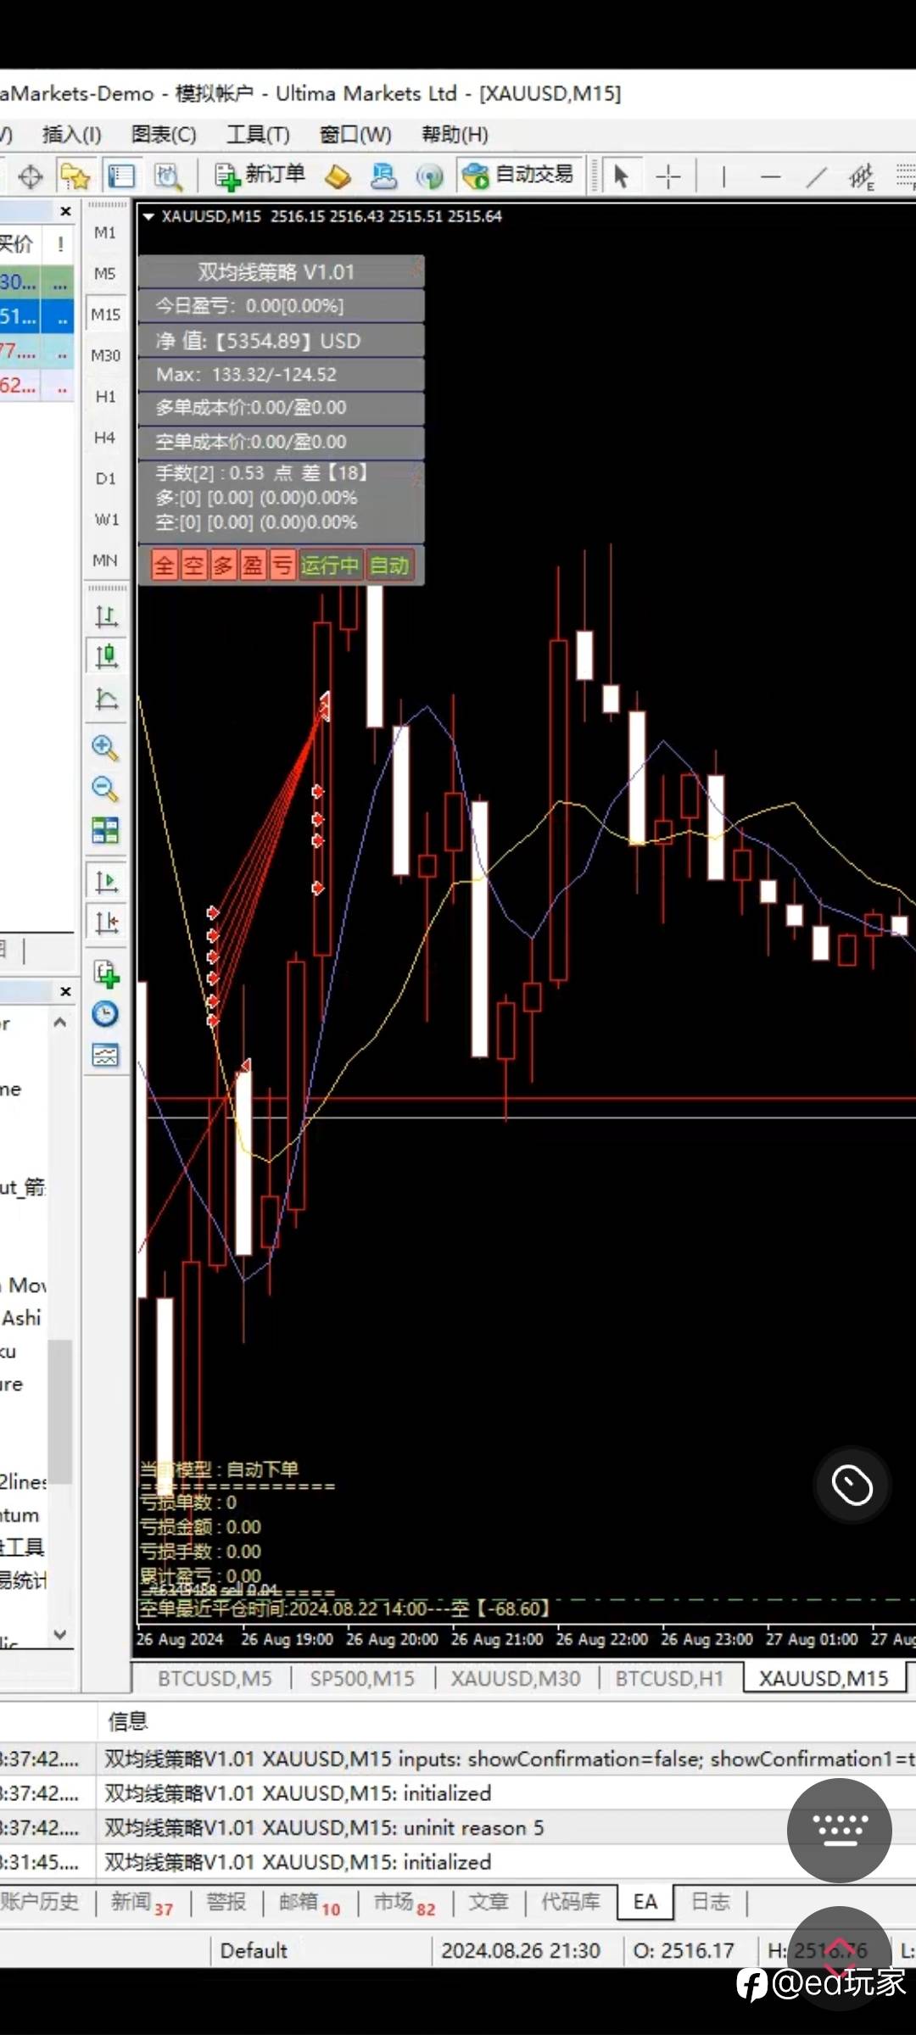Select the equidistant channel tool

(x=862, y=176)
